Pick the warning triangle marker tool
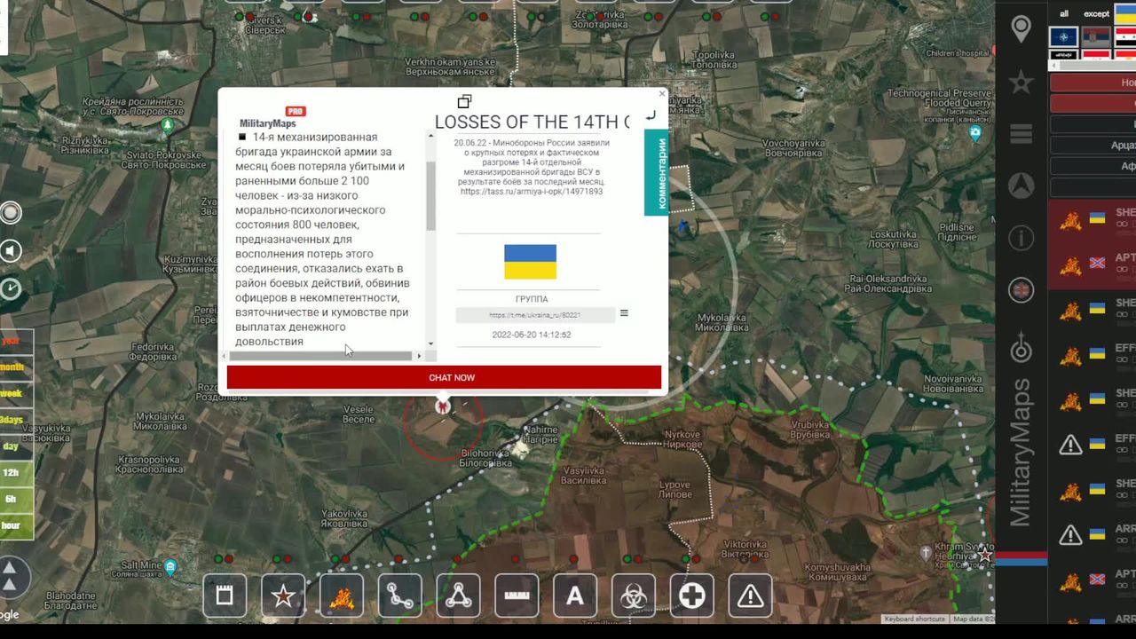Viewport: 1136px width, 639px height. [x=750, y=596]
